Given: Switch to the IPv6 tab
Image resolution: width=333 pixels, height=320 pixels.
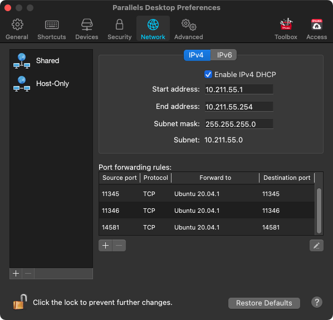Looking at the screenshot, I should click(x=224, y=55).
